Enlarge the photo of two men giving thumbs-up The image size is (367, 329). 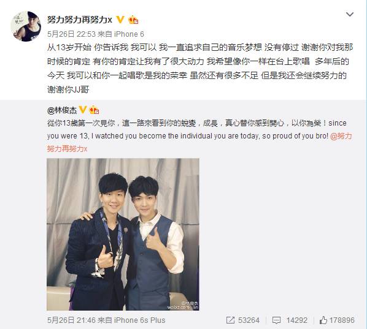[123, 235]
